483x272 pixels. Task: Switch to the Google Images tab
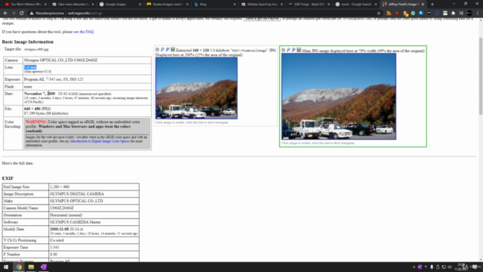(x=119, y=5)
